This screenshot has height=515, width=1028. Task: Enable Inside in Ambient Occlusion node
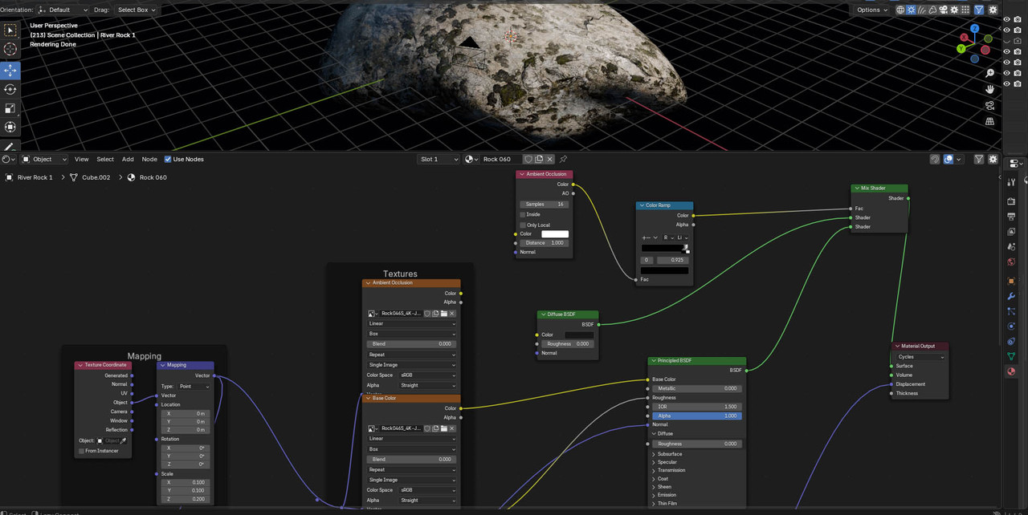[523, 214]
